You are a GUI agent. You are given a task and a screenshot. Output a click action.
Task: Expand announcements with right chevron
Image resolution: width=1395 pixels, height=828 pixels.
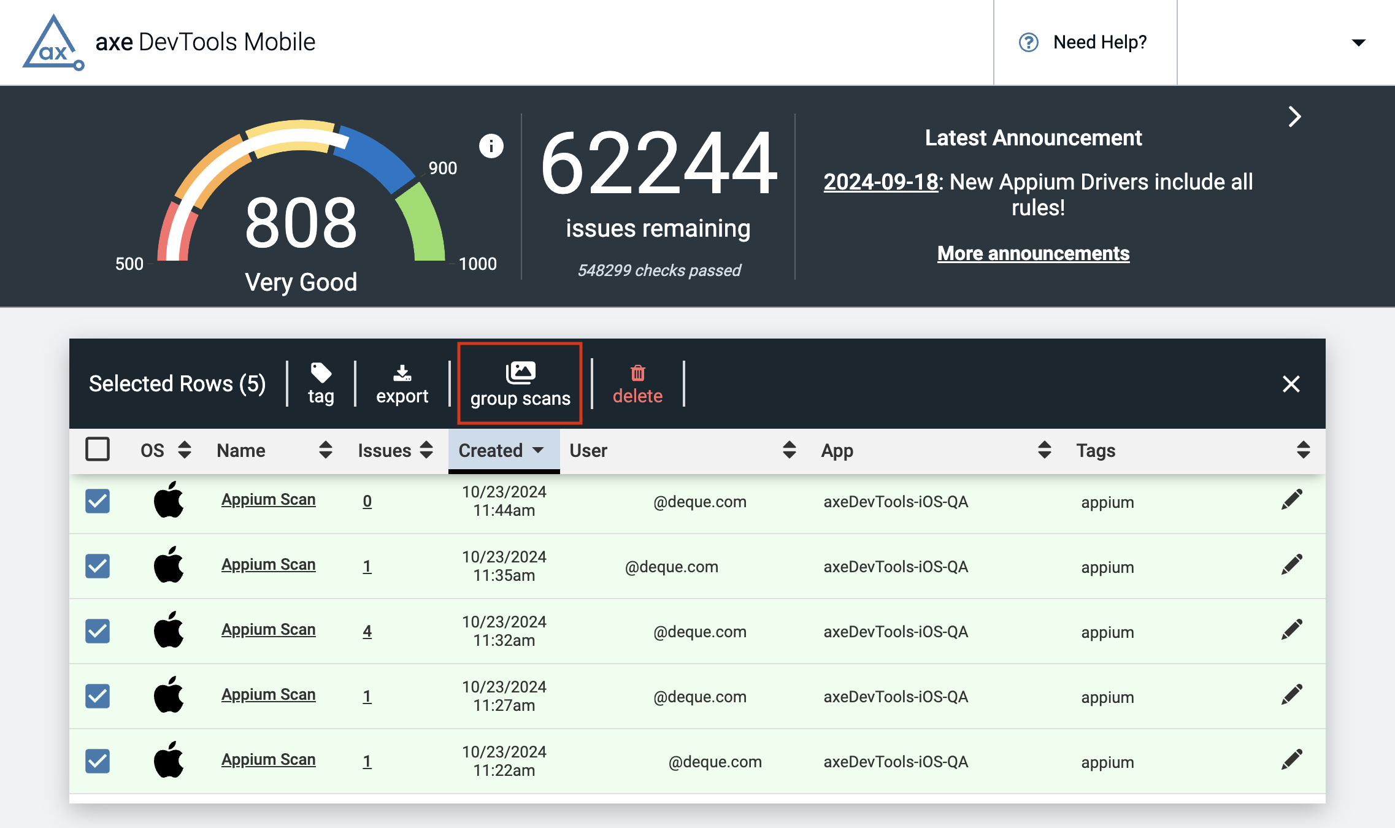point(1294,117)
